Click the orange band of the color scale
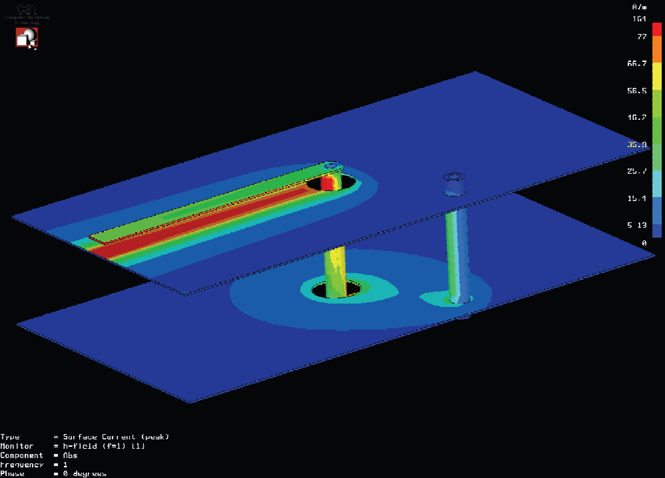 point(656,49)
